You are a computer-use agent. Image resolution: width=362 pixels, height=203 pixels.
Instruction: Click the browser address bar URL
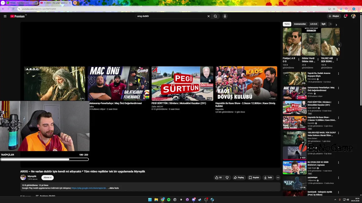pyautogui.click(x=39, y=9)
